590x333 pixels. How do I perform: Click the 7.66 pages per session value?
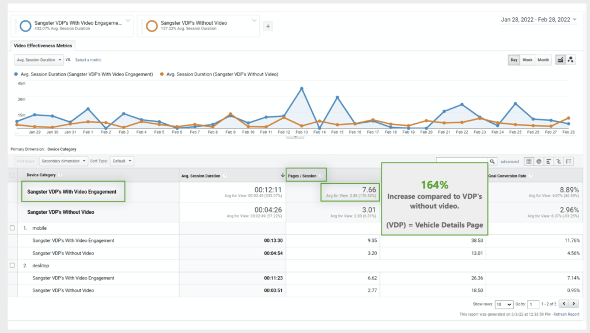(x=369, y=190)
